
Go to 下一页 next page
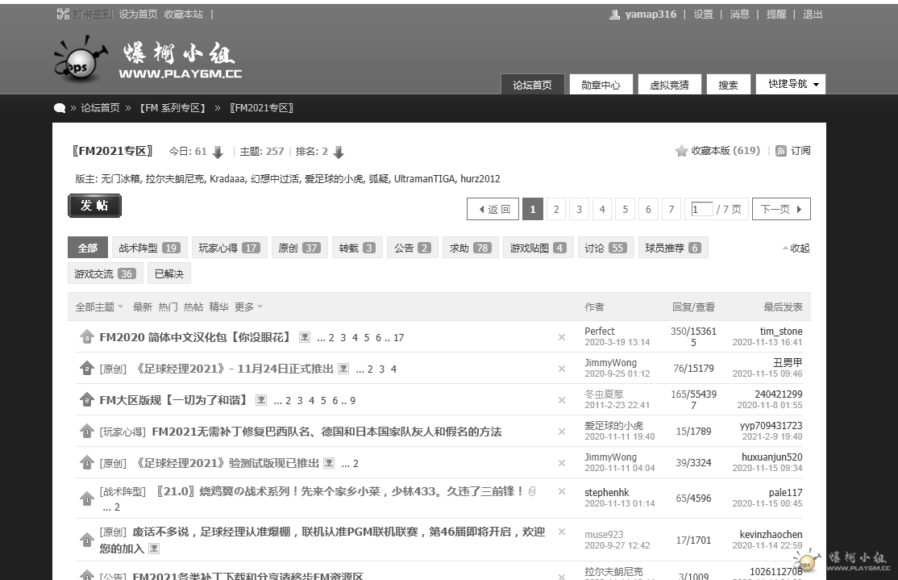[x=781, y=209]
